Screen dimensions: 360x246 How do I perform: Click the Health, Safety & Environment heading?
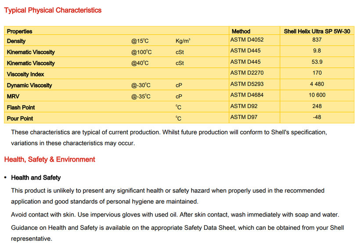click(50, 159)
